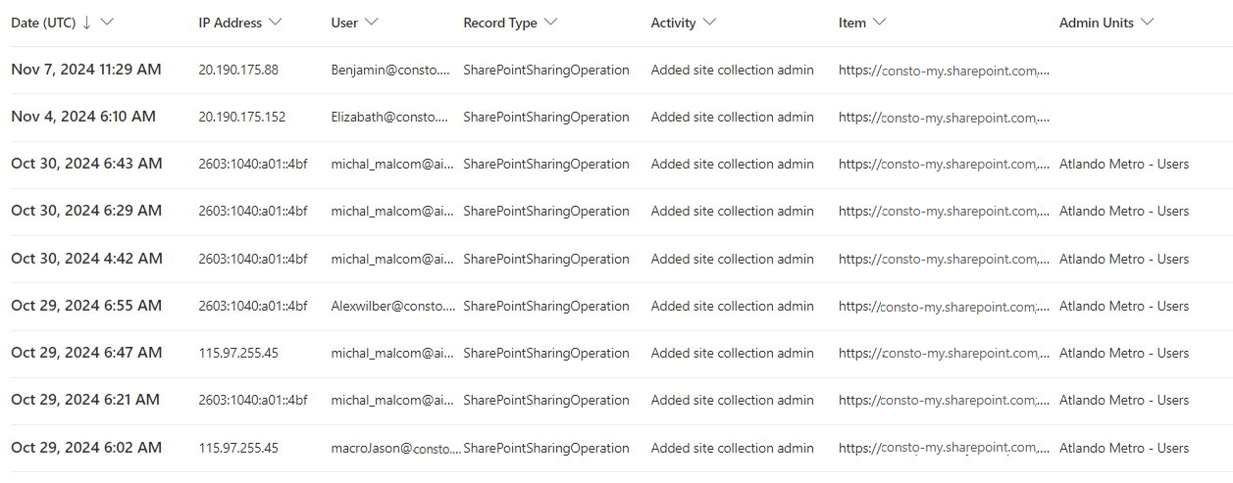Click the Benjamin user cell
Viewport: 1233px width, 483px height.
pyautogui.click(x=391, y=70)
